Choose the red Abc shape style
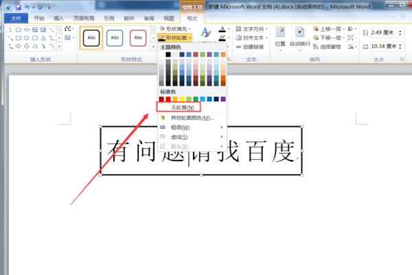This screenshot has height=275, width=412. (x=138, y=38)
